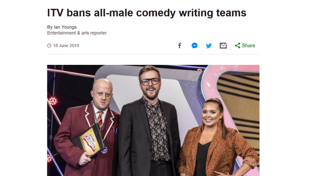Click the clock icon beside the date
This screenshot has height=176, width=317.
tap(49, 45)
